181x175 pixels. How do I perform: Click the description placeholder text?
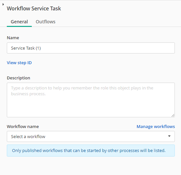pyautogui.click(x=82, y=91)
